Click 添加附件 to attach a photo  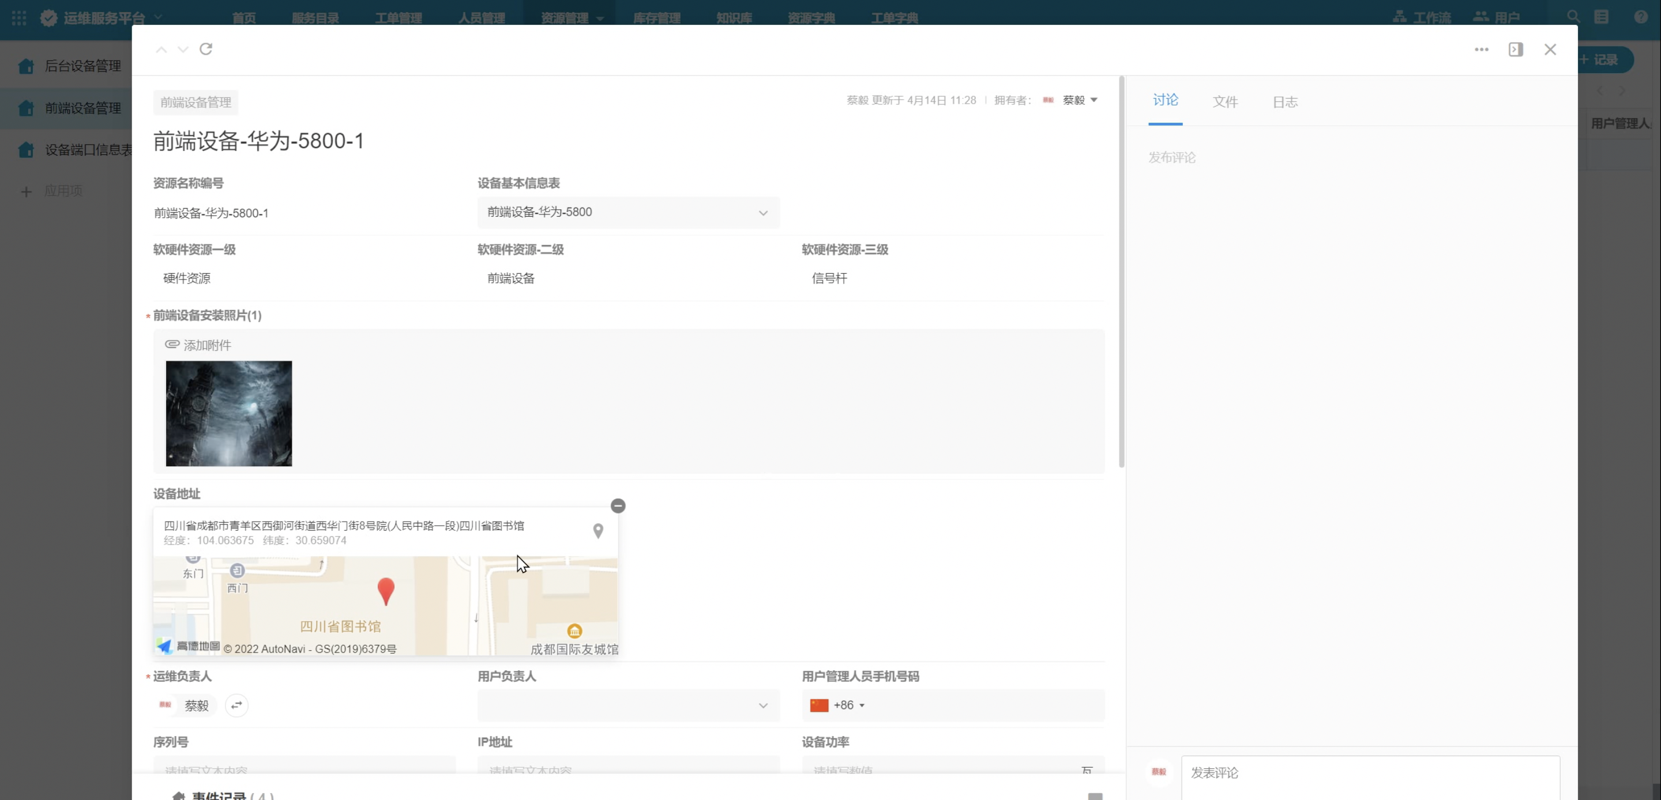pyautogui.click(x=198, y=345)
